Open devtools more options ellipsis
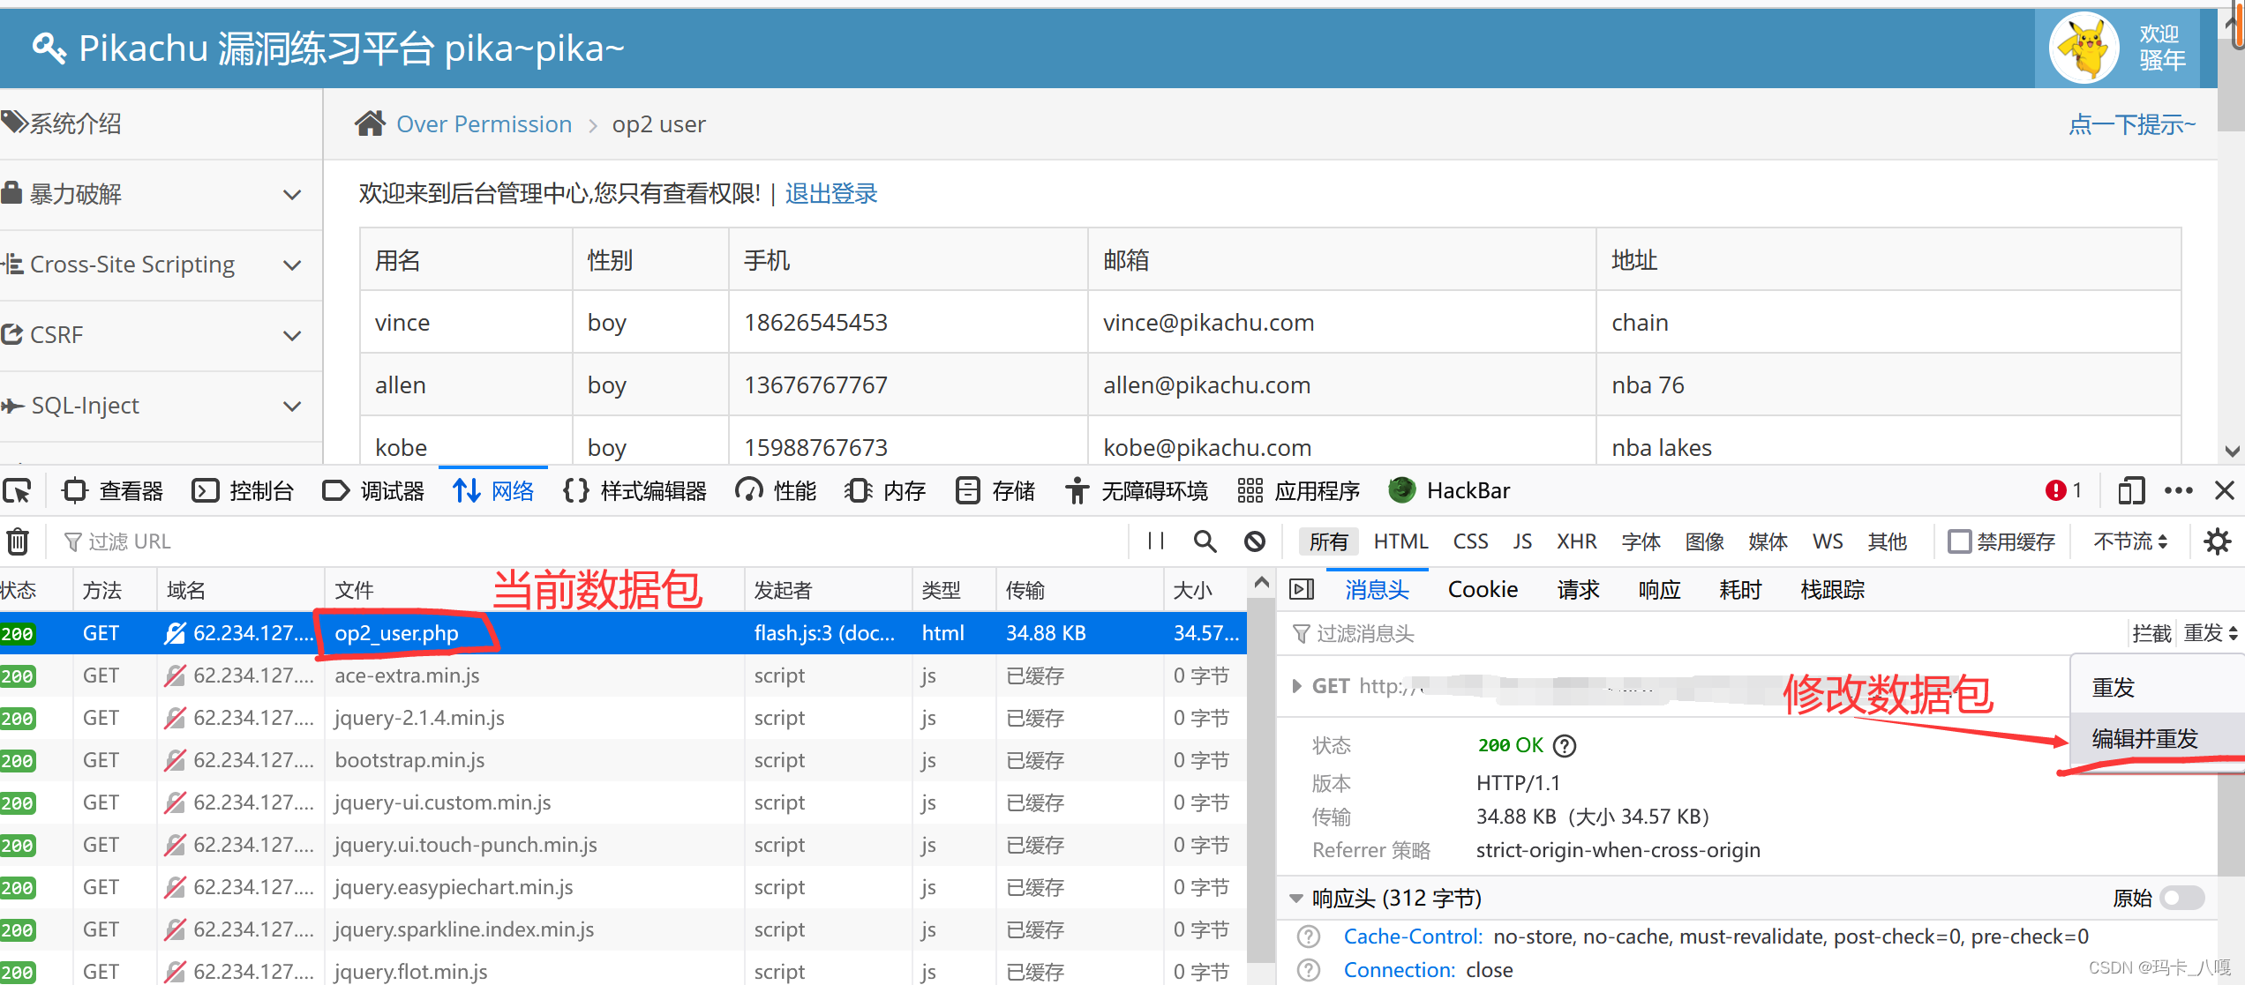 (x=2178, y=490)
